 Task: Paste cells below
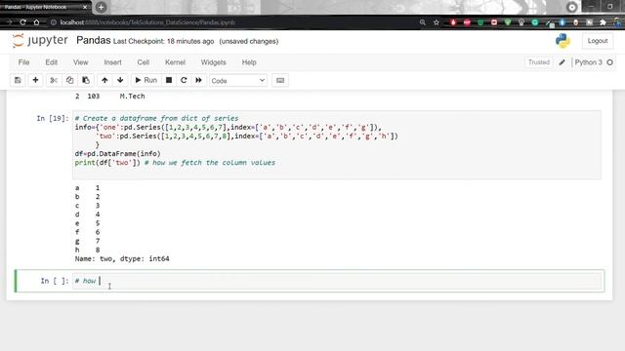tap(86, 80)
